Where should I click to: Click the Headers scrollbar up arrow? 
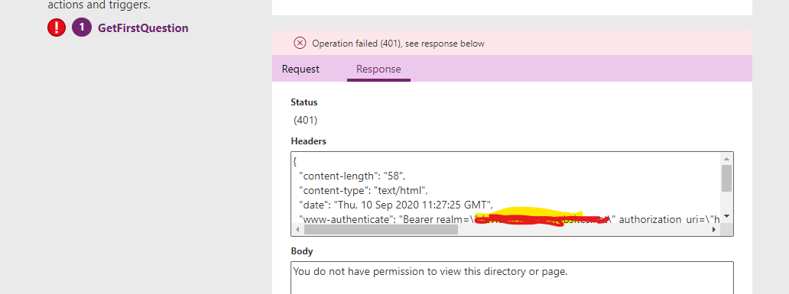click(726, 158)
